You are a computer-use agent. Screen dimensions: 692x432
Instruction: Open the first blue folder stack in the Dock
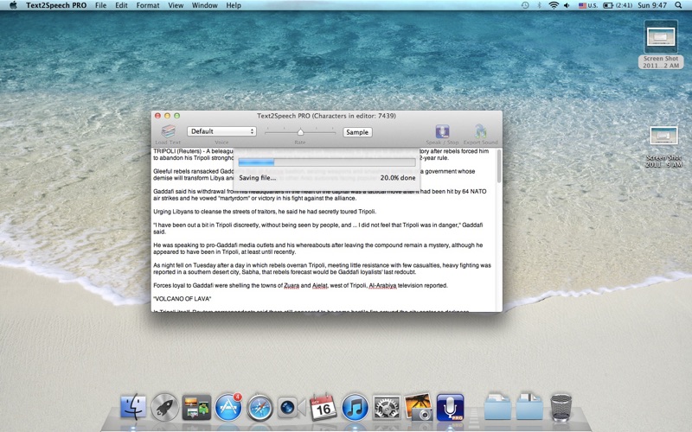(497, 406)
